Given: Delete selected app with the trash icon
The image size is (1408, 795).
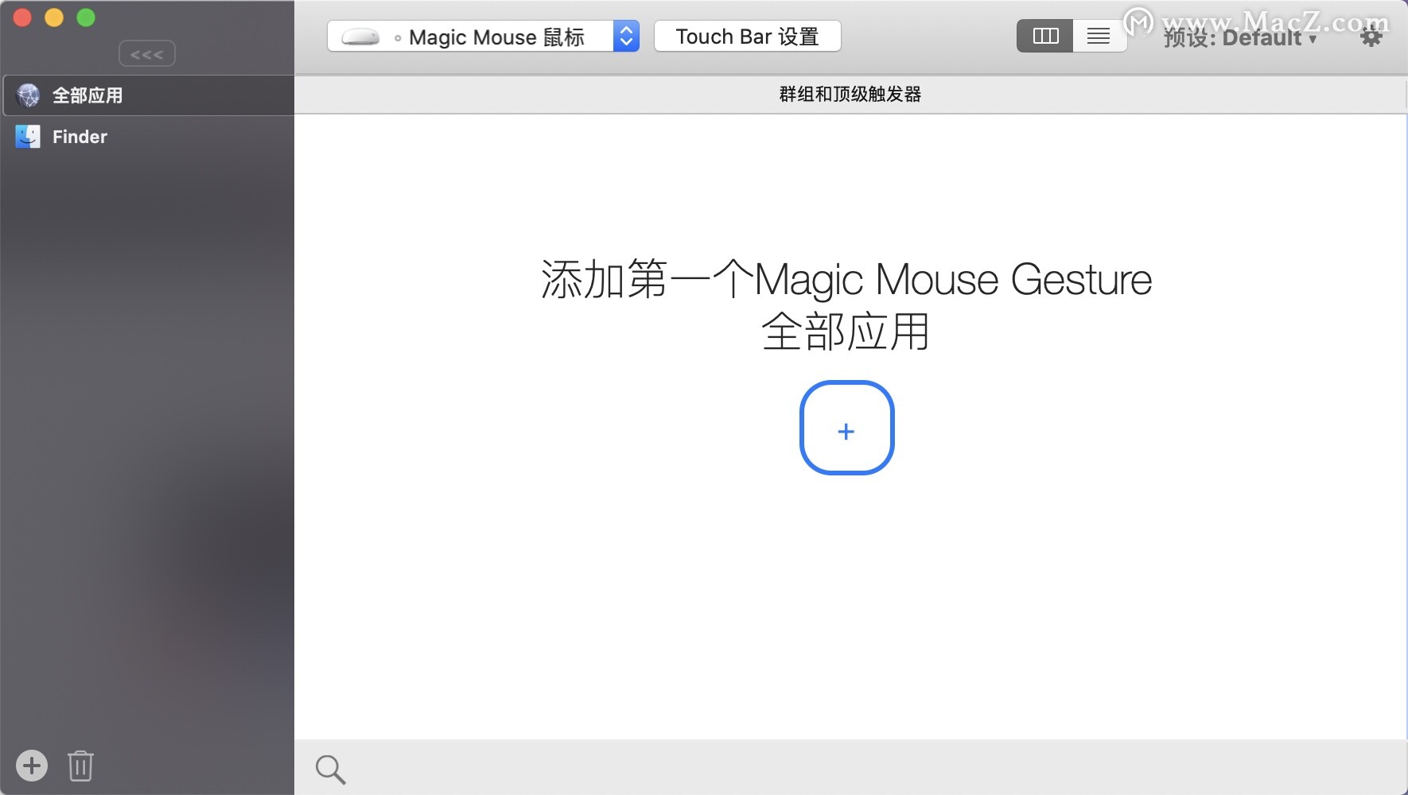Looking at the screenshot, I should click(x=80, y=766).
